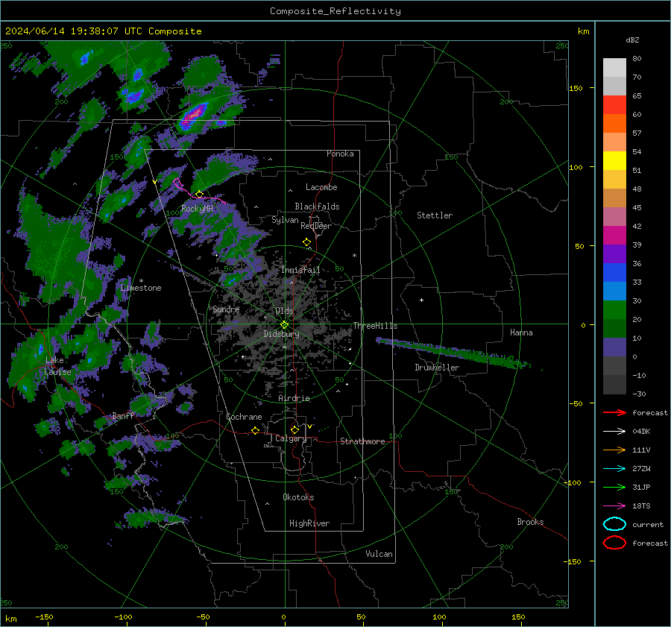Click the white asterisk marker above Limestone
This screenshot has height=627, width=671.
(141, 281)
